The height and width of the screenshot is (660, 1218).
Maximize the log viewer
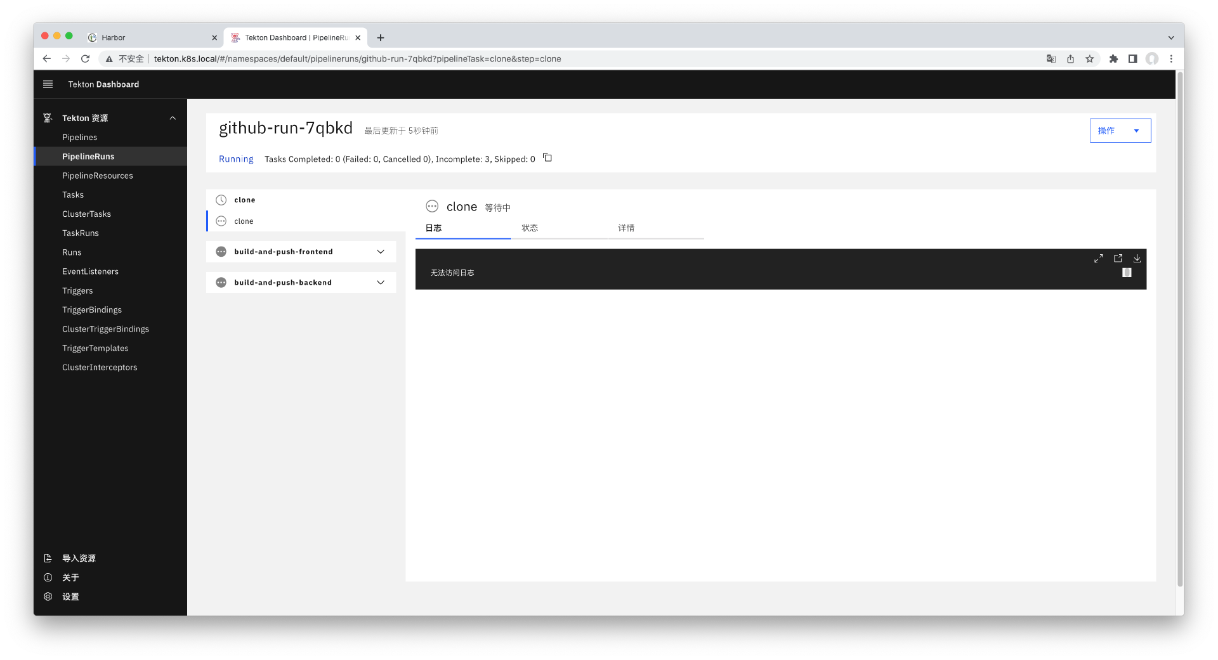coord(1099,259)
